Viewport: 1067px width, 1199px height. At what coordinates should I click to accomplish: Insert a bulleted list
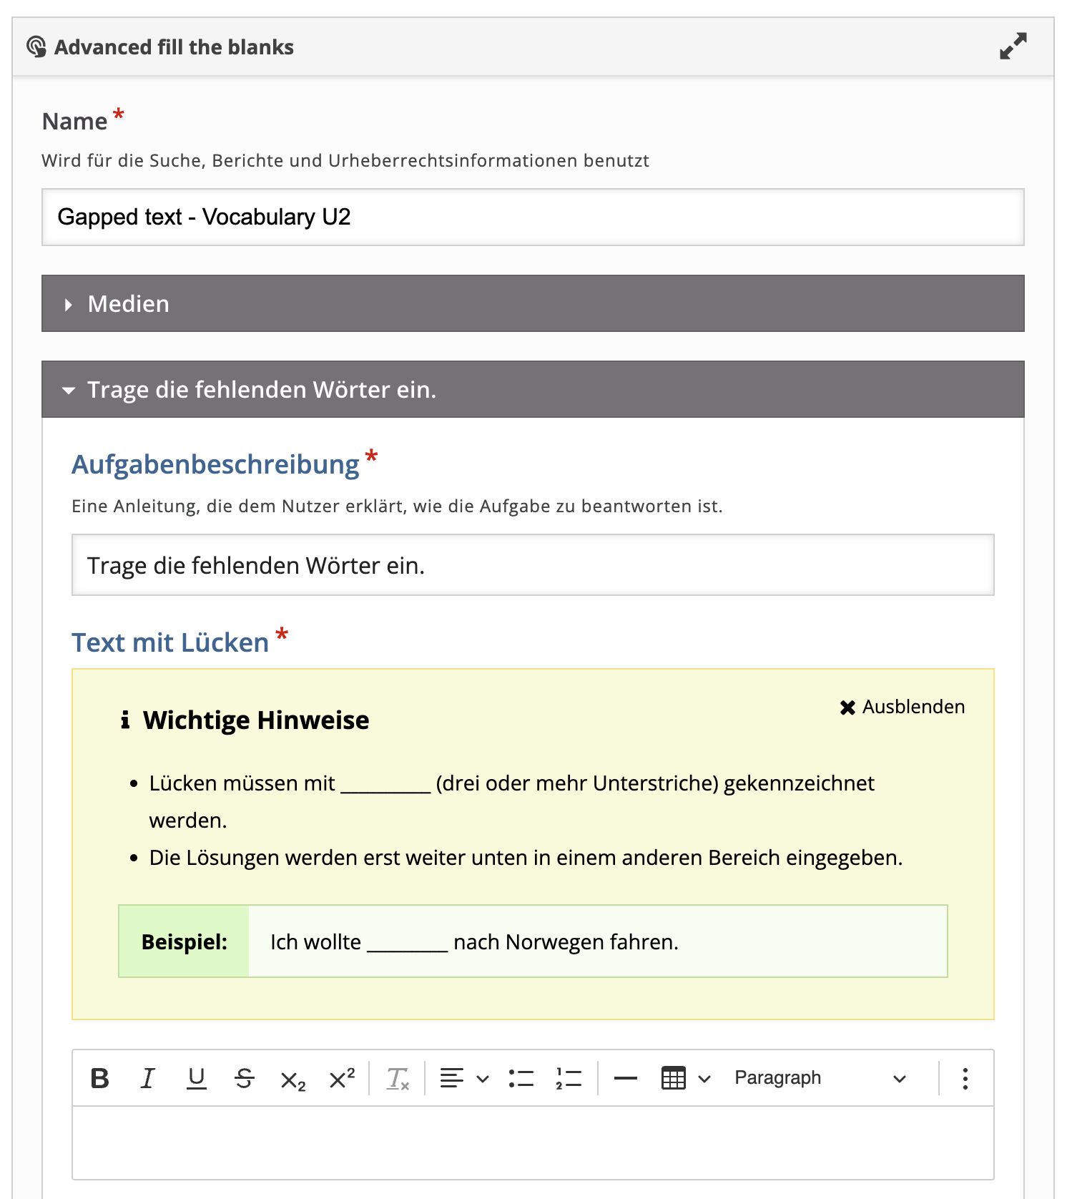521,1078
